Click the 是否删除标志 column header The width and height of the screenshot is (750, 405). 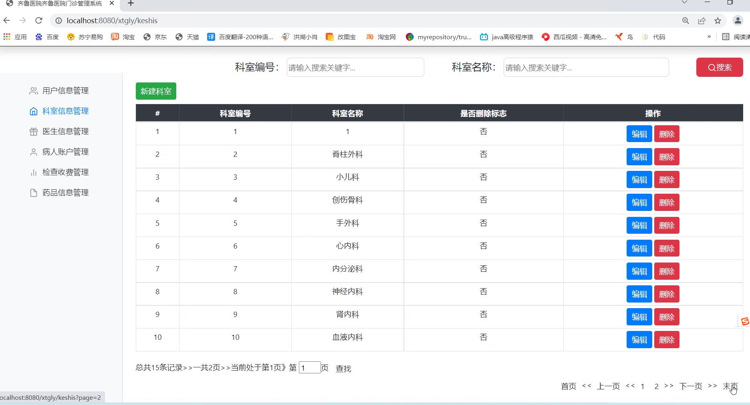[x=484, y=113]
